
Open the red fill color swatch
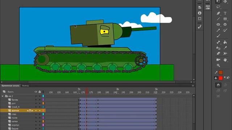pos(221,78)
